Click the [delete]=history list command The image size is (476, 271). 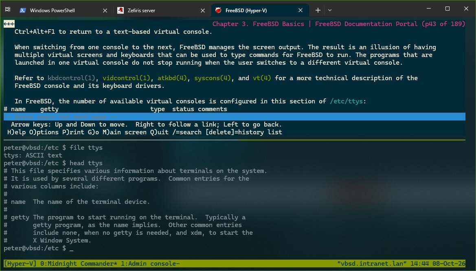244,132
